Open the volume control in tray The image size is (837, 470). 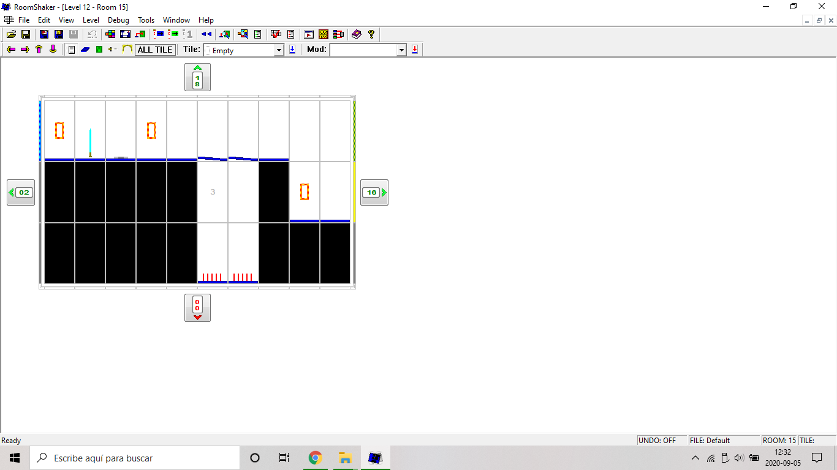coord(739,458)
